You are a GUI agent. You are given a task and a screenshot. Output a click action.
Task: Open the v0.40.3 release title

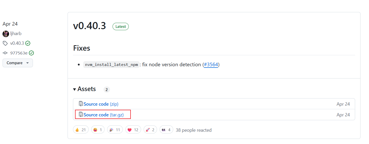tap(89, 26)
